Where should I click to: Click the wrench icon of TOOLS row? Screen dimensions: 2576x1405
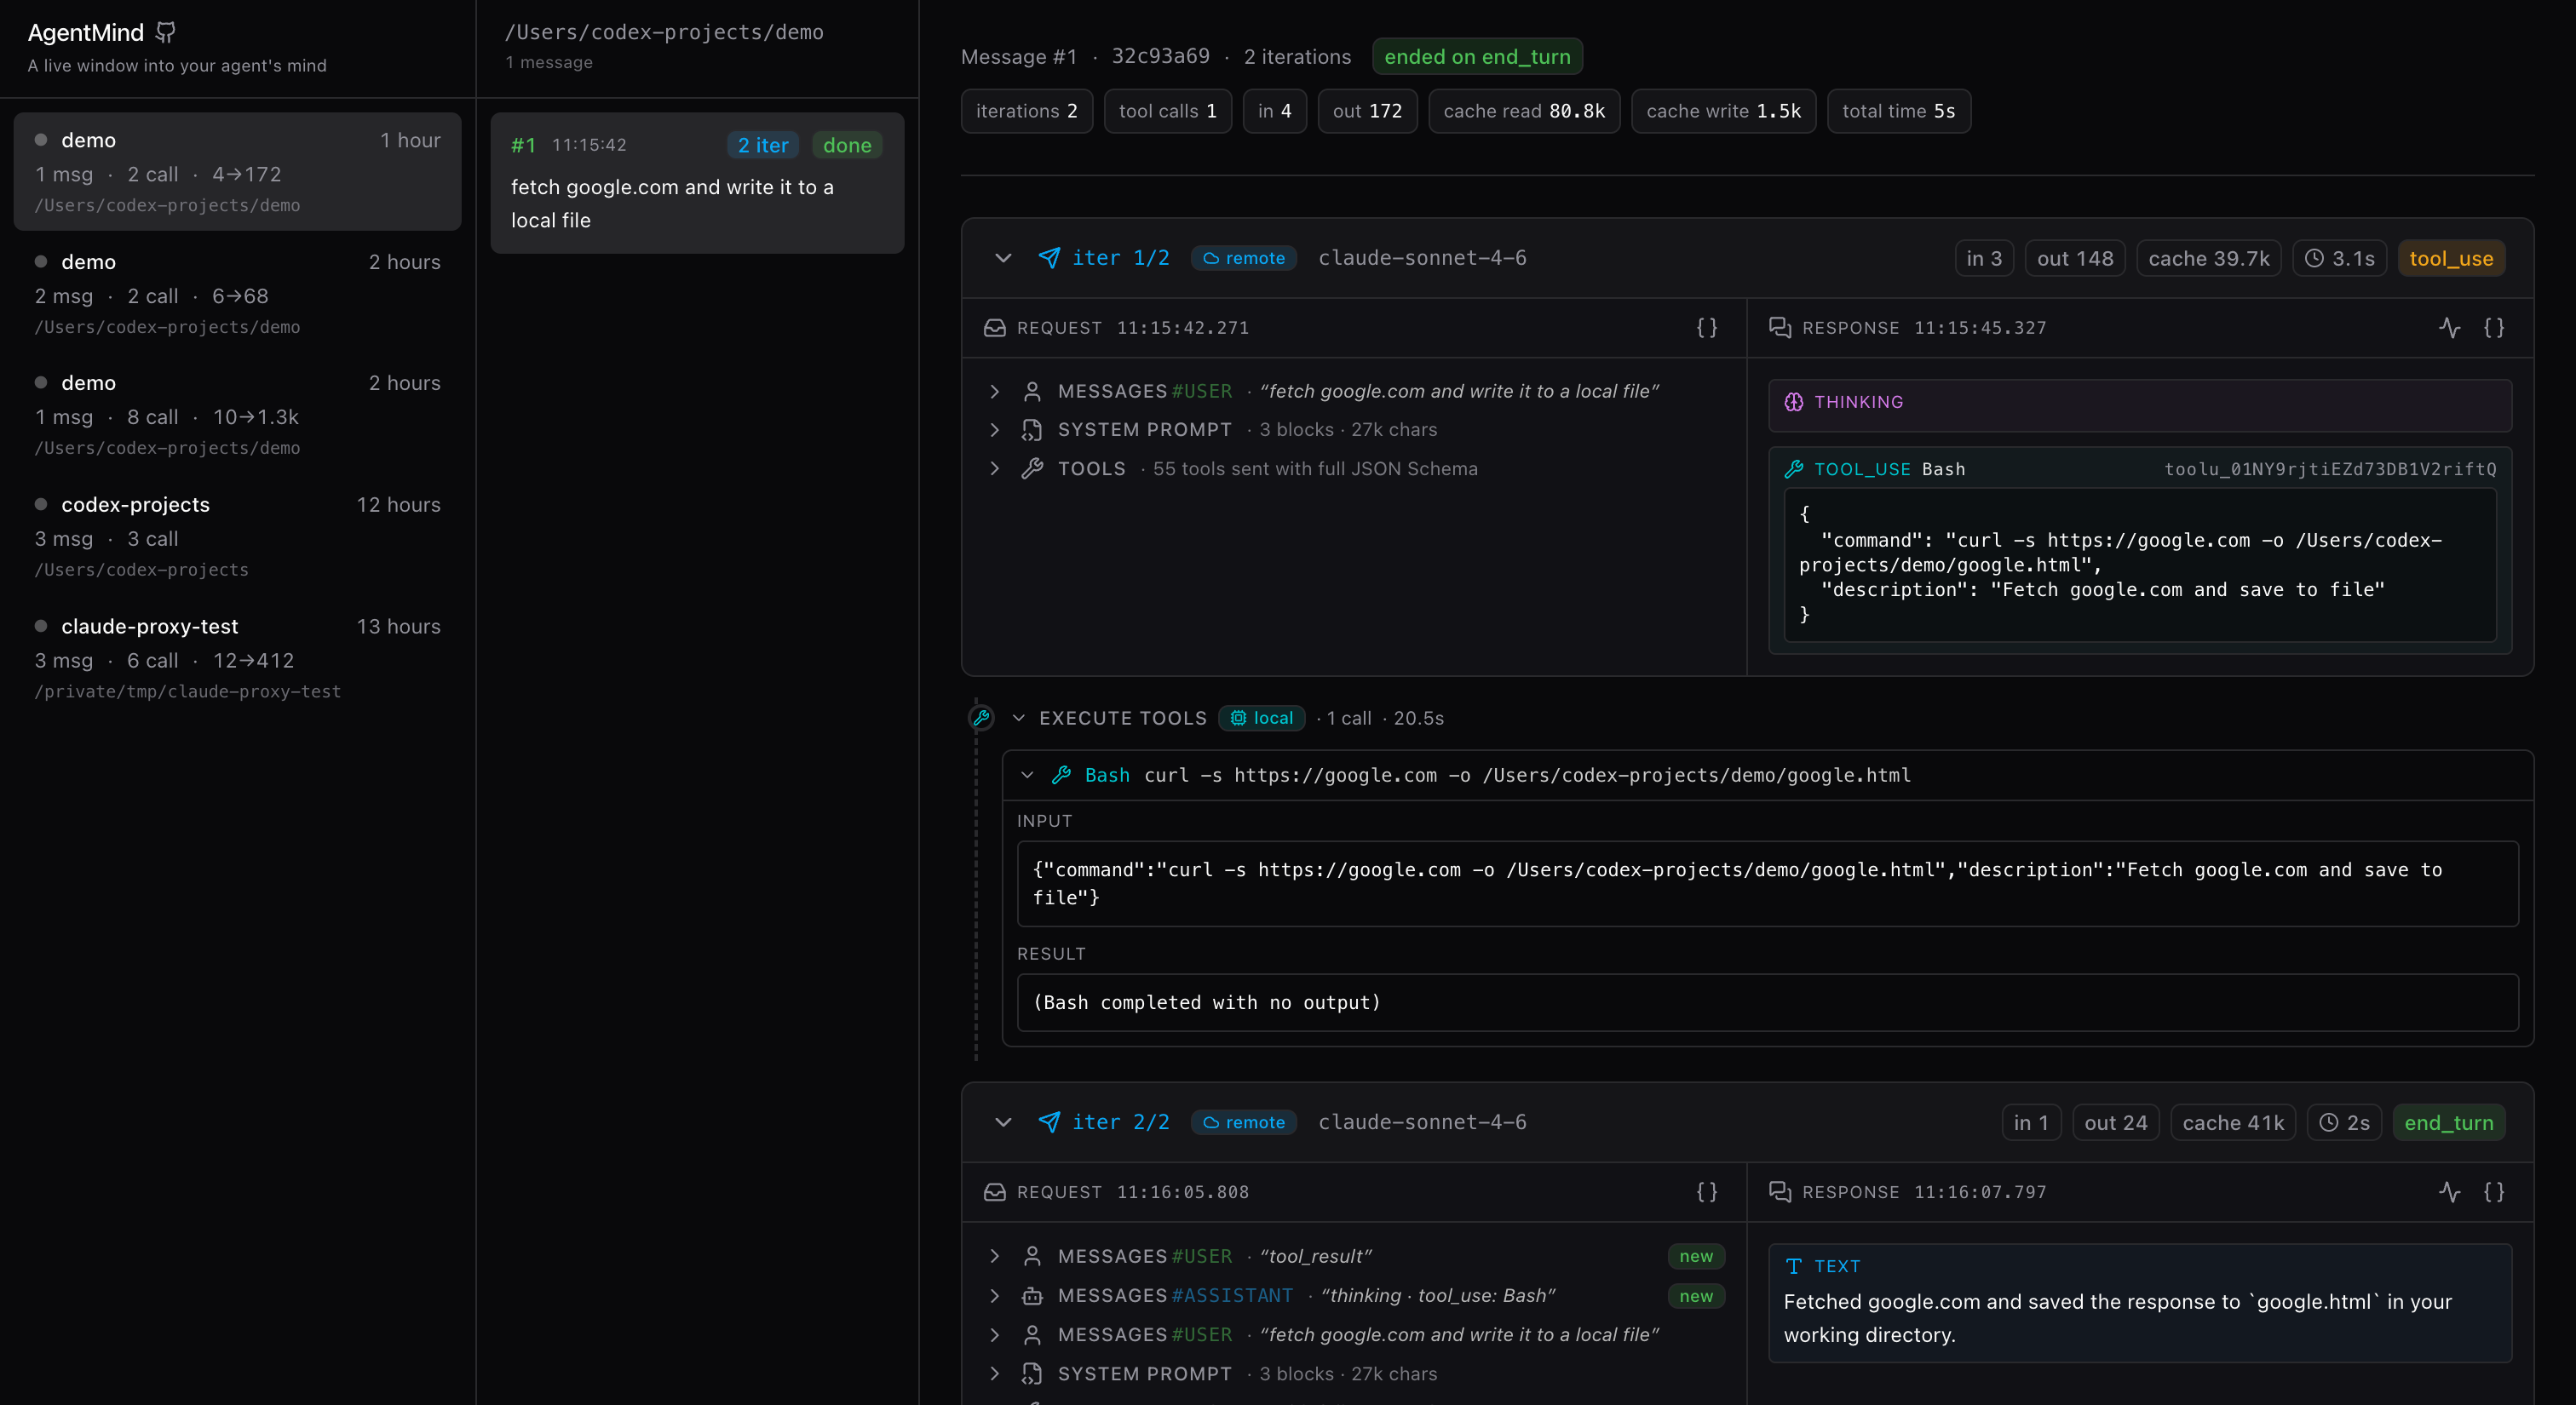coord(1032,468)
